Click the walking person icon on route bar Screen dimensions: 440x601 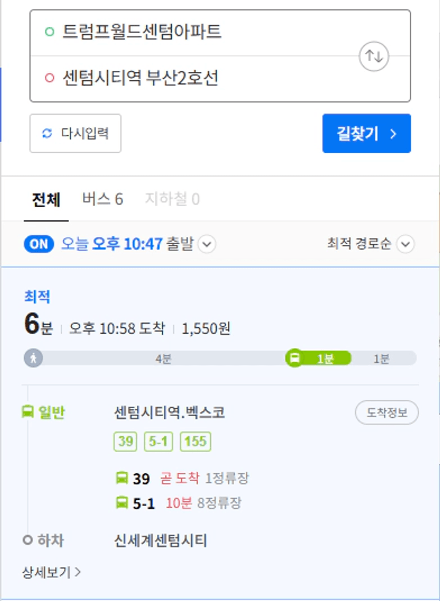pos(34,358)
